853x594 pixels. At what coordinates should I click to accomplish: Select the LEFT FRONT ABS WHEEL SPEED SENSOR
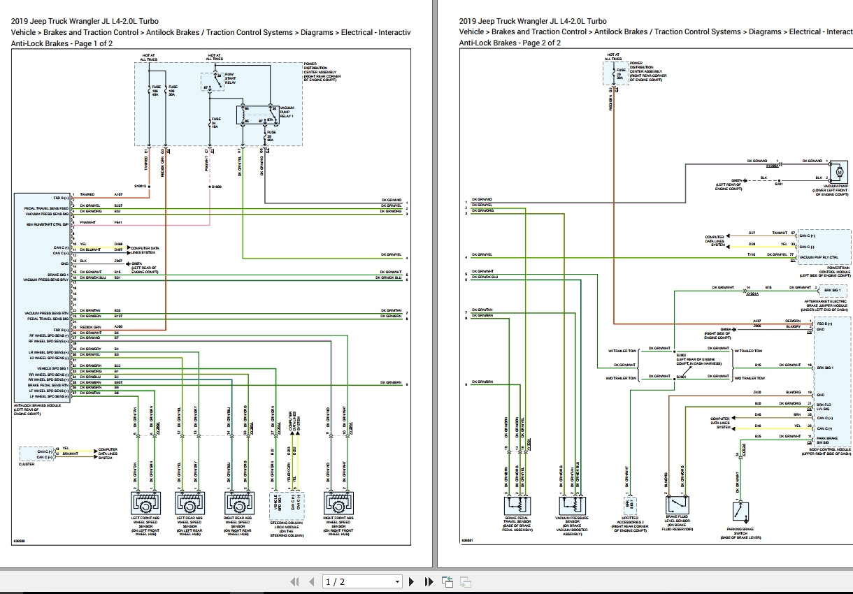pos(145,503)
